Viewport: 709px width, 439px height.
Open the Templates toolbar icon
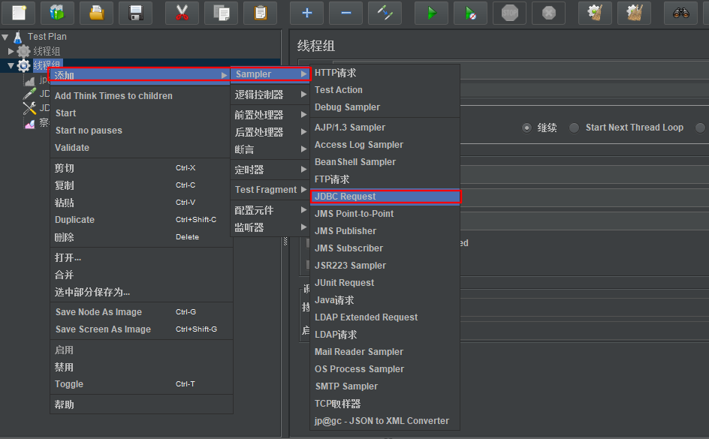click(x=57, y=12)
